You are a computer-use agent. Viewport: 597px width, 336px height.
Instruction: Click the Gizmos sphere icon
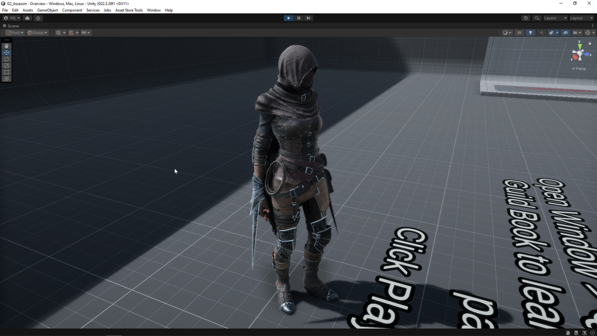coord(588,33)
